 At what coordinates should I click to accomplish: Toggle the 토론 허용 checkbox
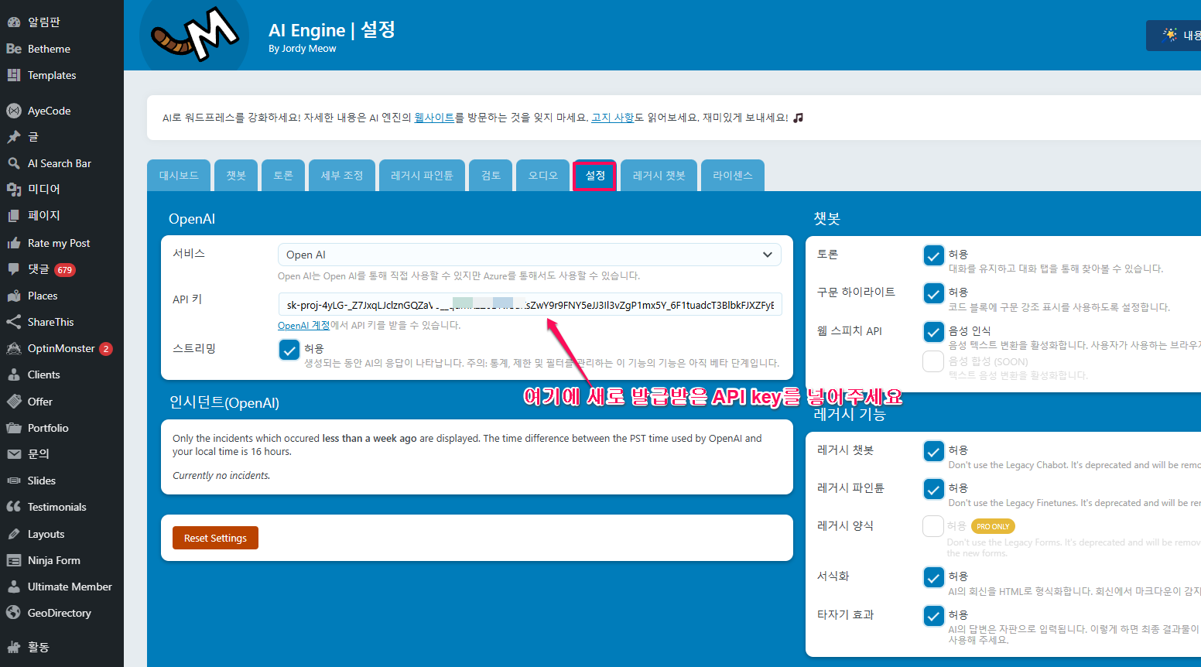(934, 255)
